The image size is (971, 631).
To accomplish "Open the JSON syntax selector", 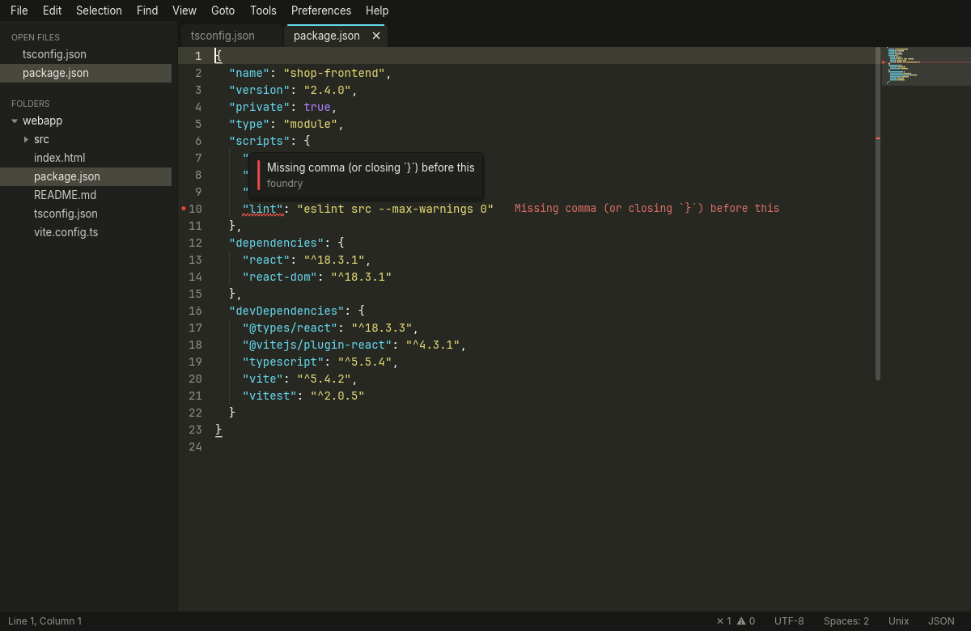I will (941, 621).
